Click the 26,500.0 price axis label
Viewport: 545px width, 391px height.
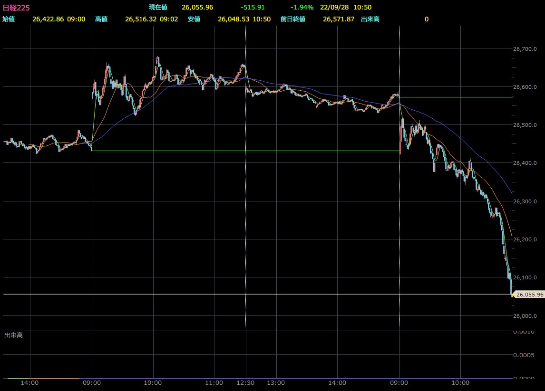point(525,125)
